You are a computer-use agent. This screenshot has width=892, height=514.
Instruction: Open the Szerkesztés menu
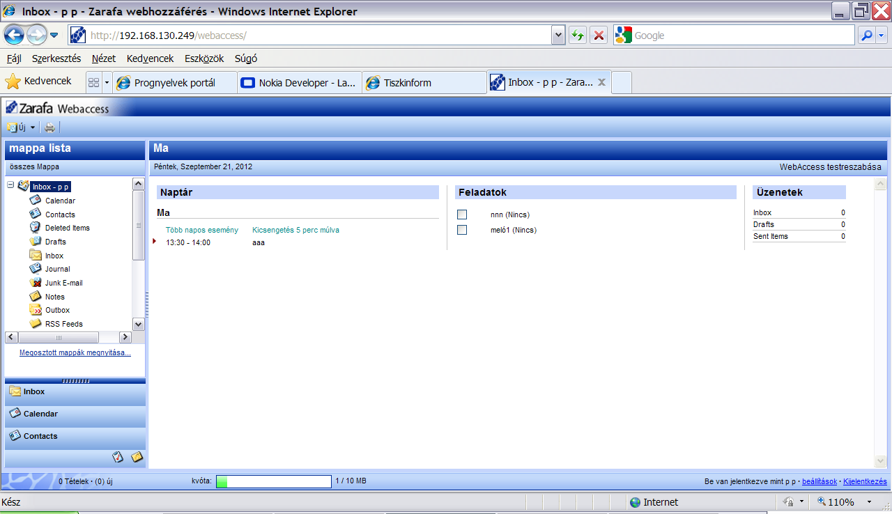(56, 59)
